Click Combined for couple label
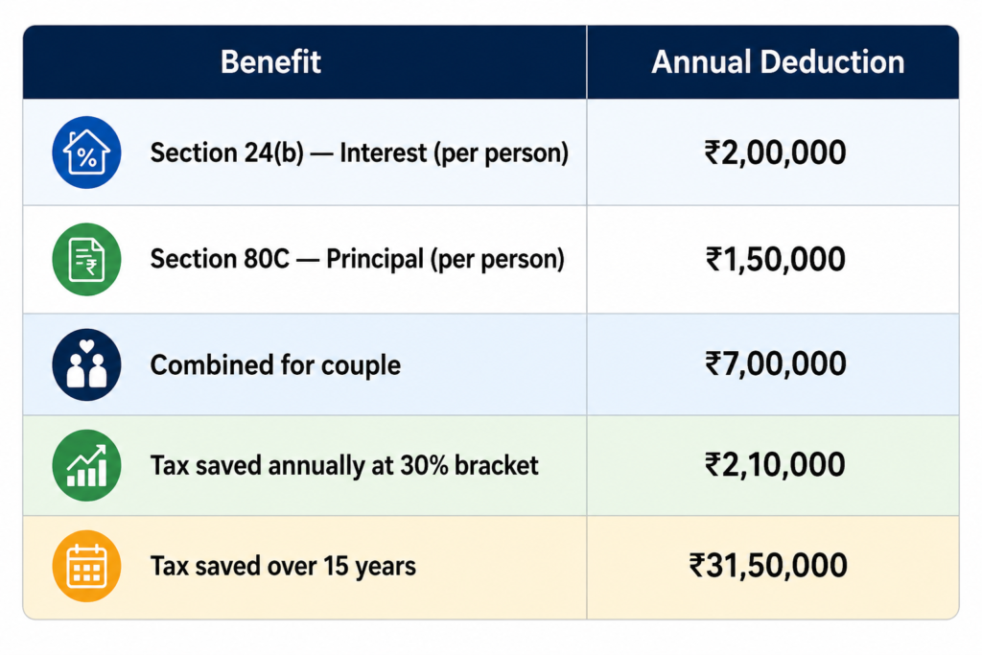 click(x=275, y=365)
